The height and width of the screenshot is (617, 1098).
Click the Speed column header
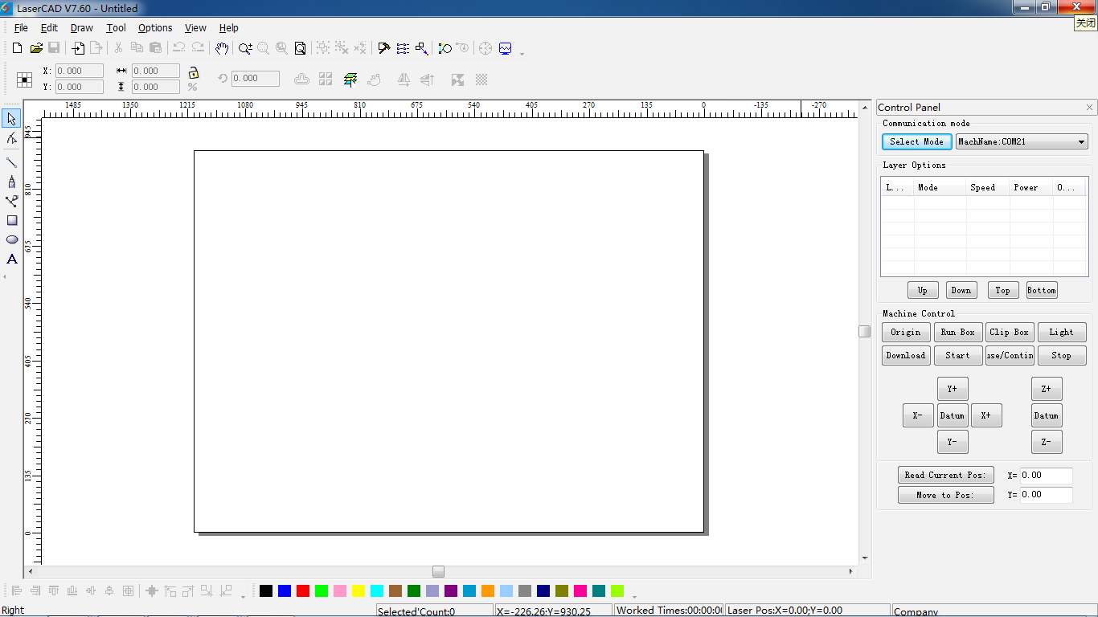point(988,187)
